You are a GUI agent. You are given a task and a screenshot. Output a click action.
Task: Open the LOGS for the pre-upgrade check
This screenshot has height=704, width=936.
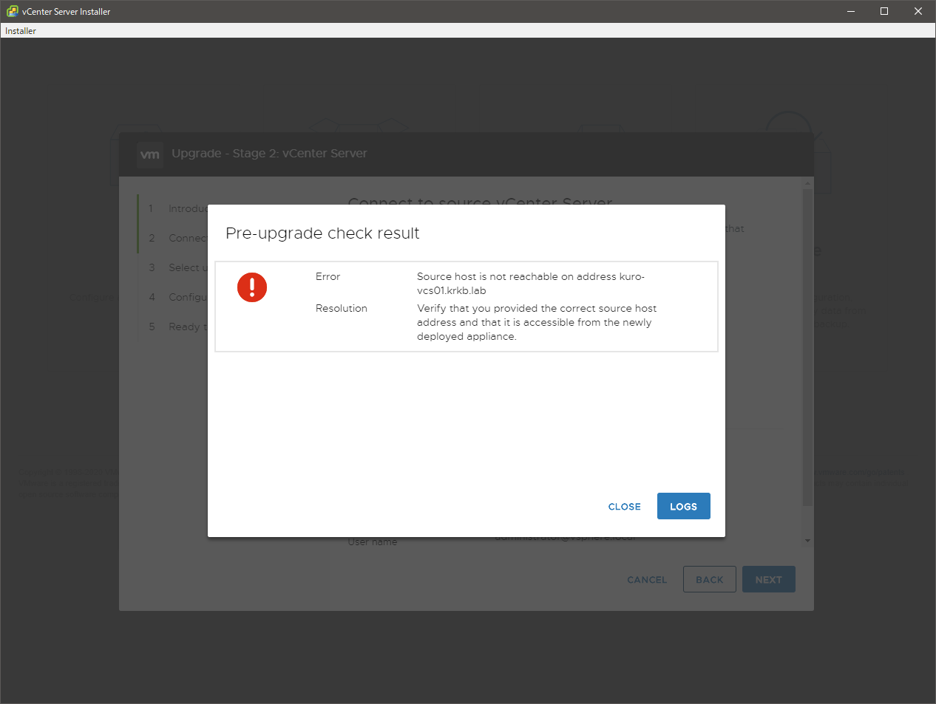click(683, 507)
